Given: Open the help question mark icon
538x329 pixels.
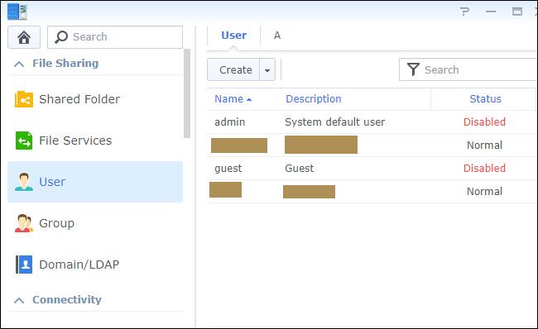Looking at the screenshot, I should click(x=464, y=12).
